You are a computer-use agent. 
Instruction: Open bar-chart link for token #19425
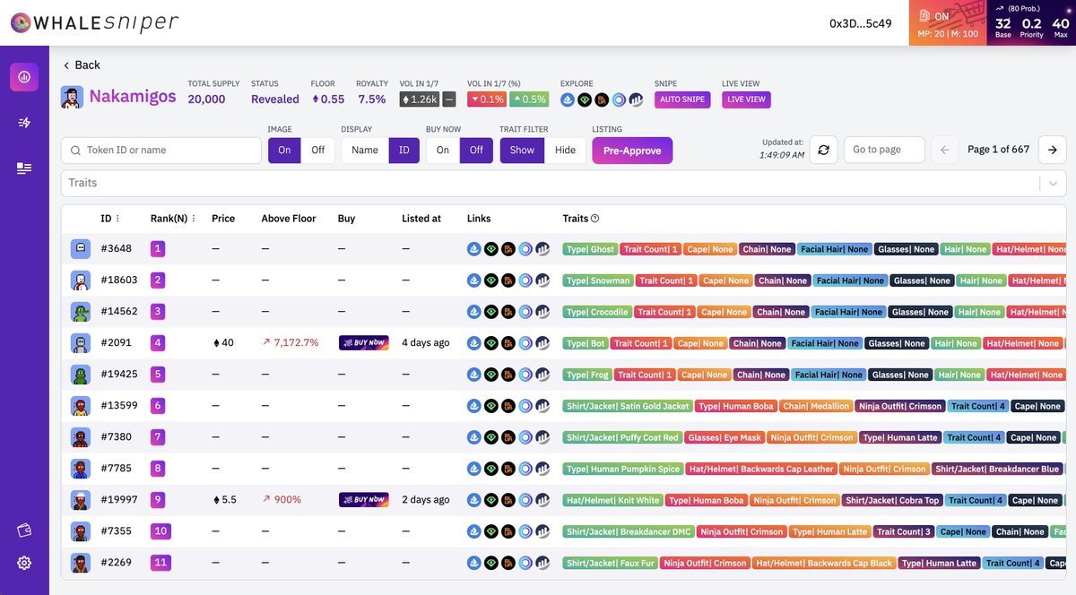point(542,375)
